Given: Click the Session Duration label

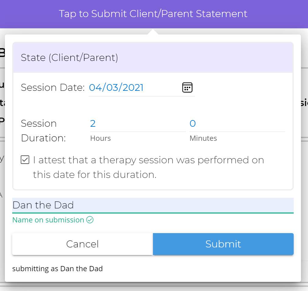Looking at the screenshot, I should click(x=39, y=130).
